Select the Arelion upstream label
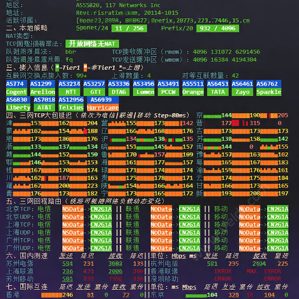Viewport: 299px width, 299px height. click(x=43, y=92)
